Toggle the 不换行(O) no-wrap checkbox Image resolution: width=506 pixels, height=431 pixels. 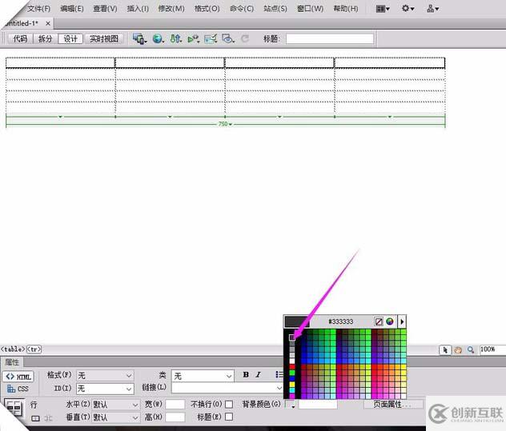(x=229, y=405)
